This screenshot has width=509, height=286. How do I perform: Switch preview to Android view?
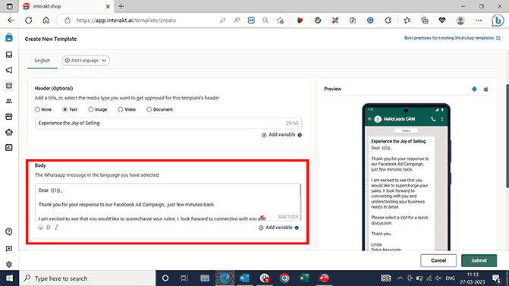[474, 89]
